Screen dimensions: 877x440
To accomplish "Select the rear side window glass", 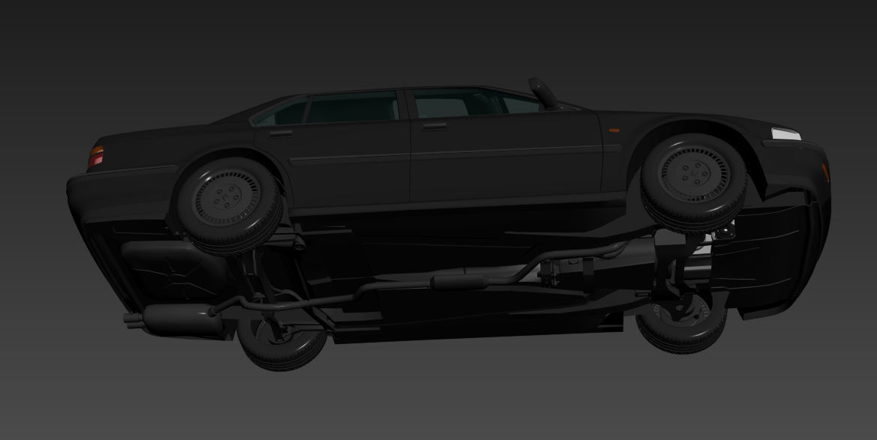I will tap(353, 107).
